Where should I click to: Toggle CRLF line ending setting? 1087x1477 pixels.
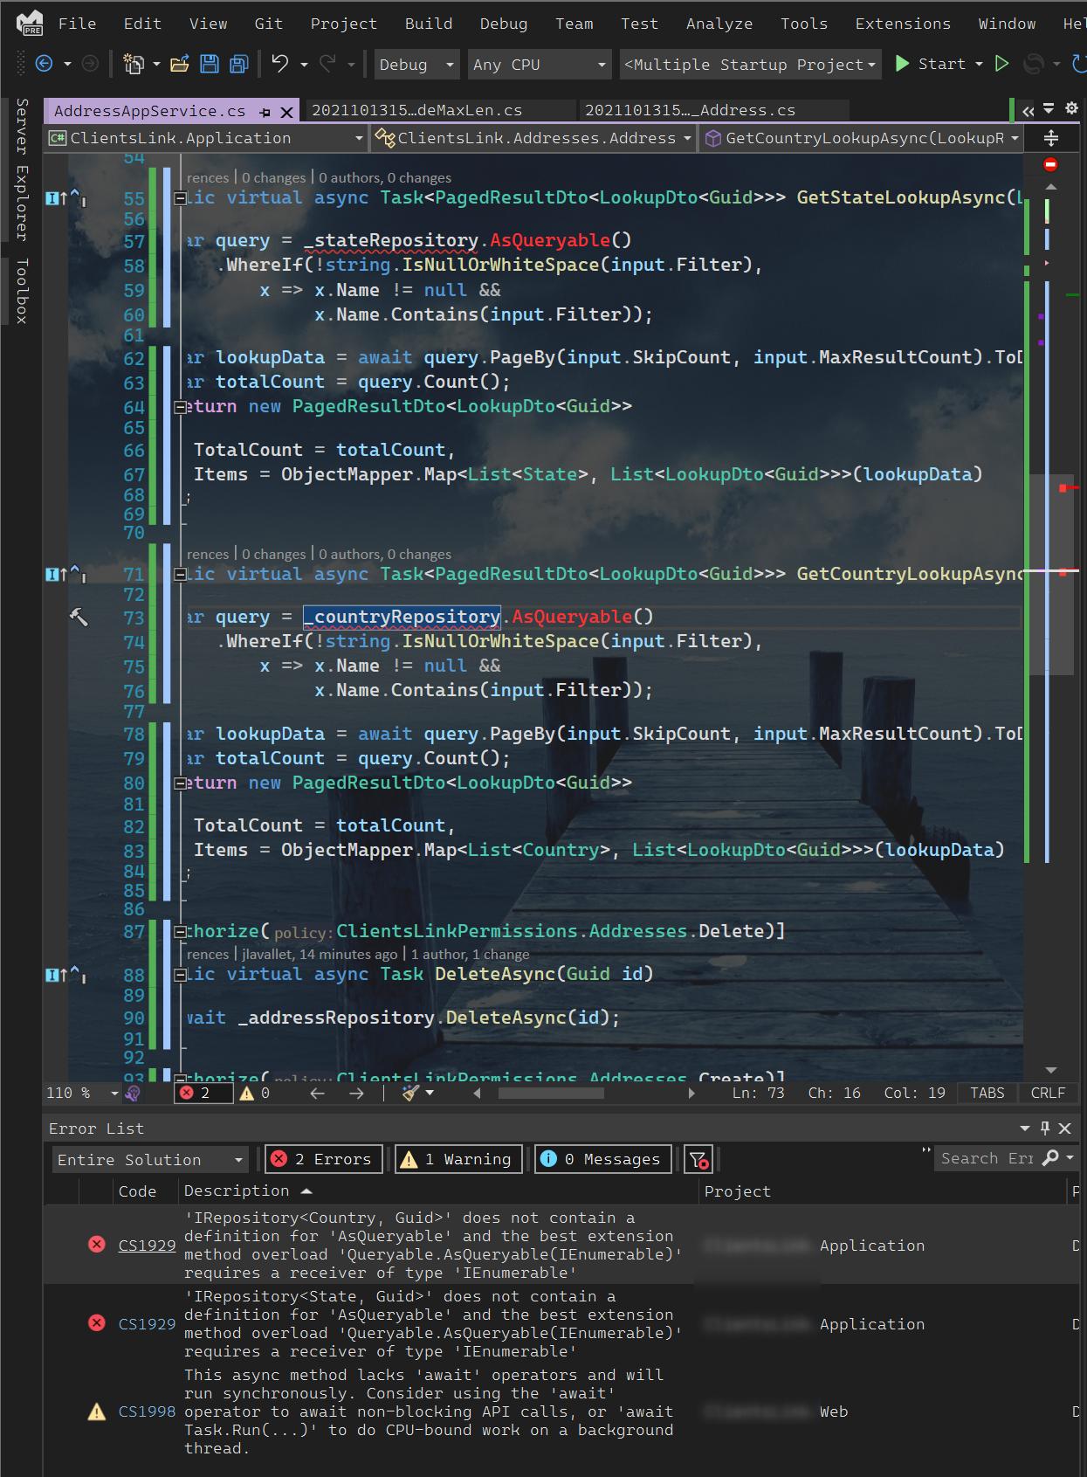(x=1048, y=1093)
